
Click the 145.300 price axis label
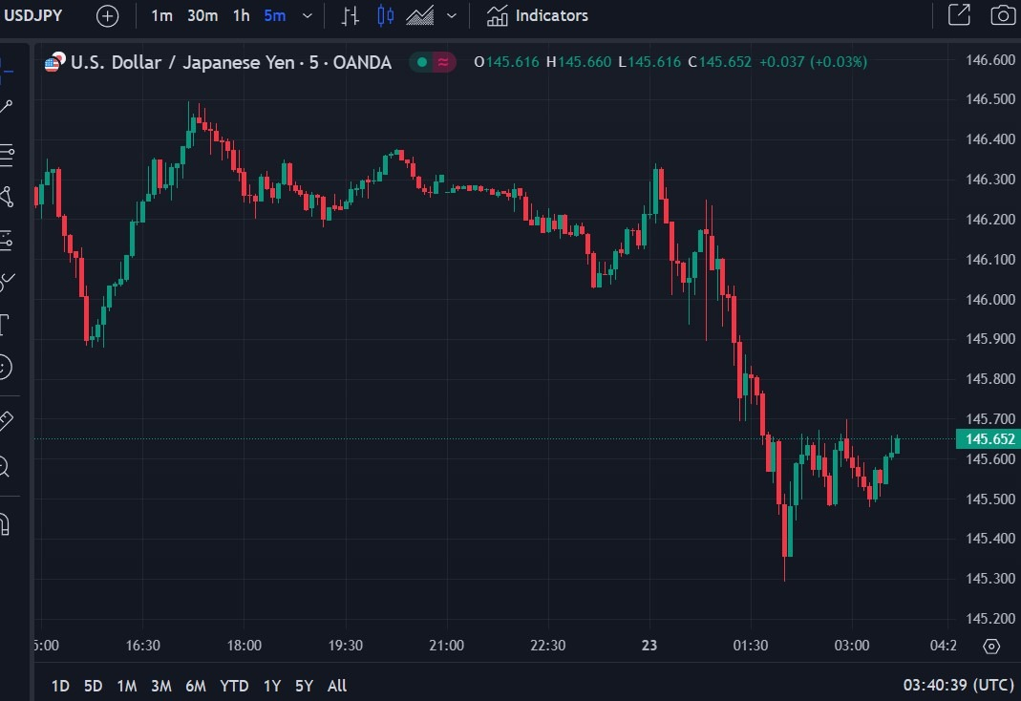[x=990, y=578]
